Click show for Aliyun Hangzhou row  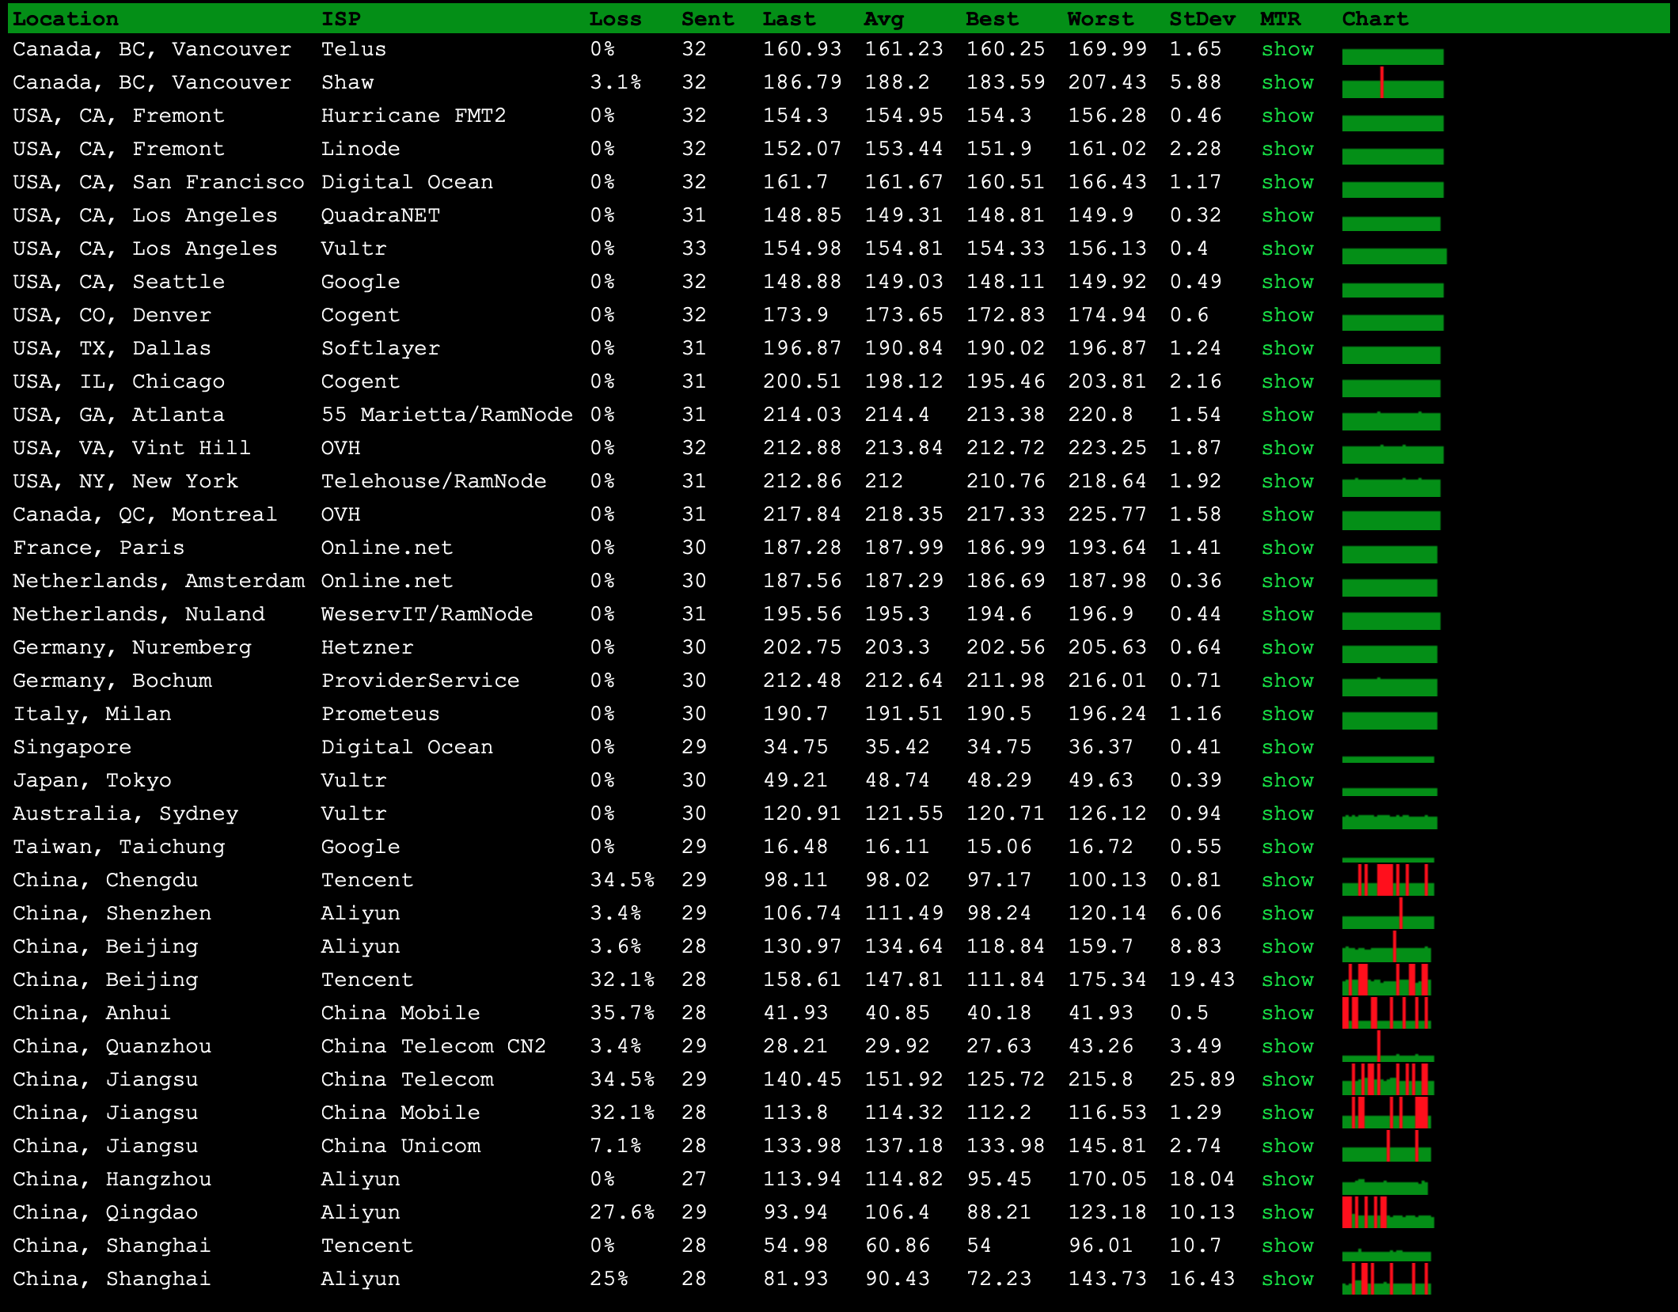point(1287,1179)
